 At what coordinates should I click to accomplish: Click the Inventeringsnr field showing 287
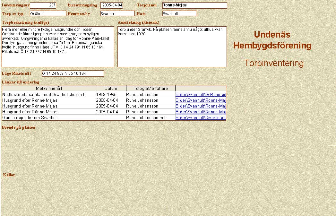click(43, 5)
